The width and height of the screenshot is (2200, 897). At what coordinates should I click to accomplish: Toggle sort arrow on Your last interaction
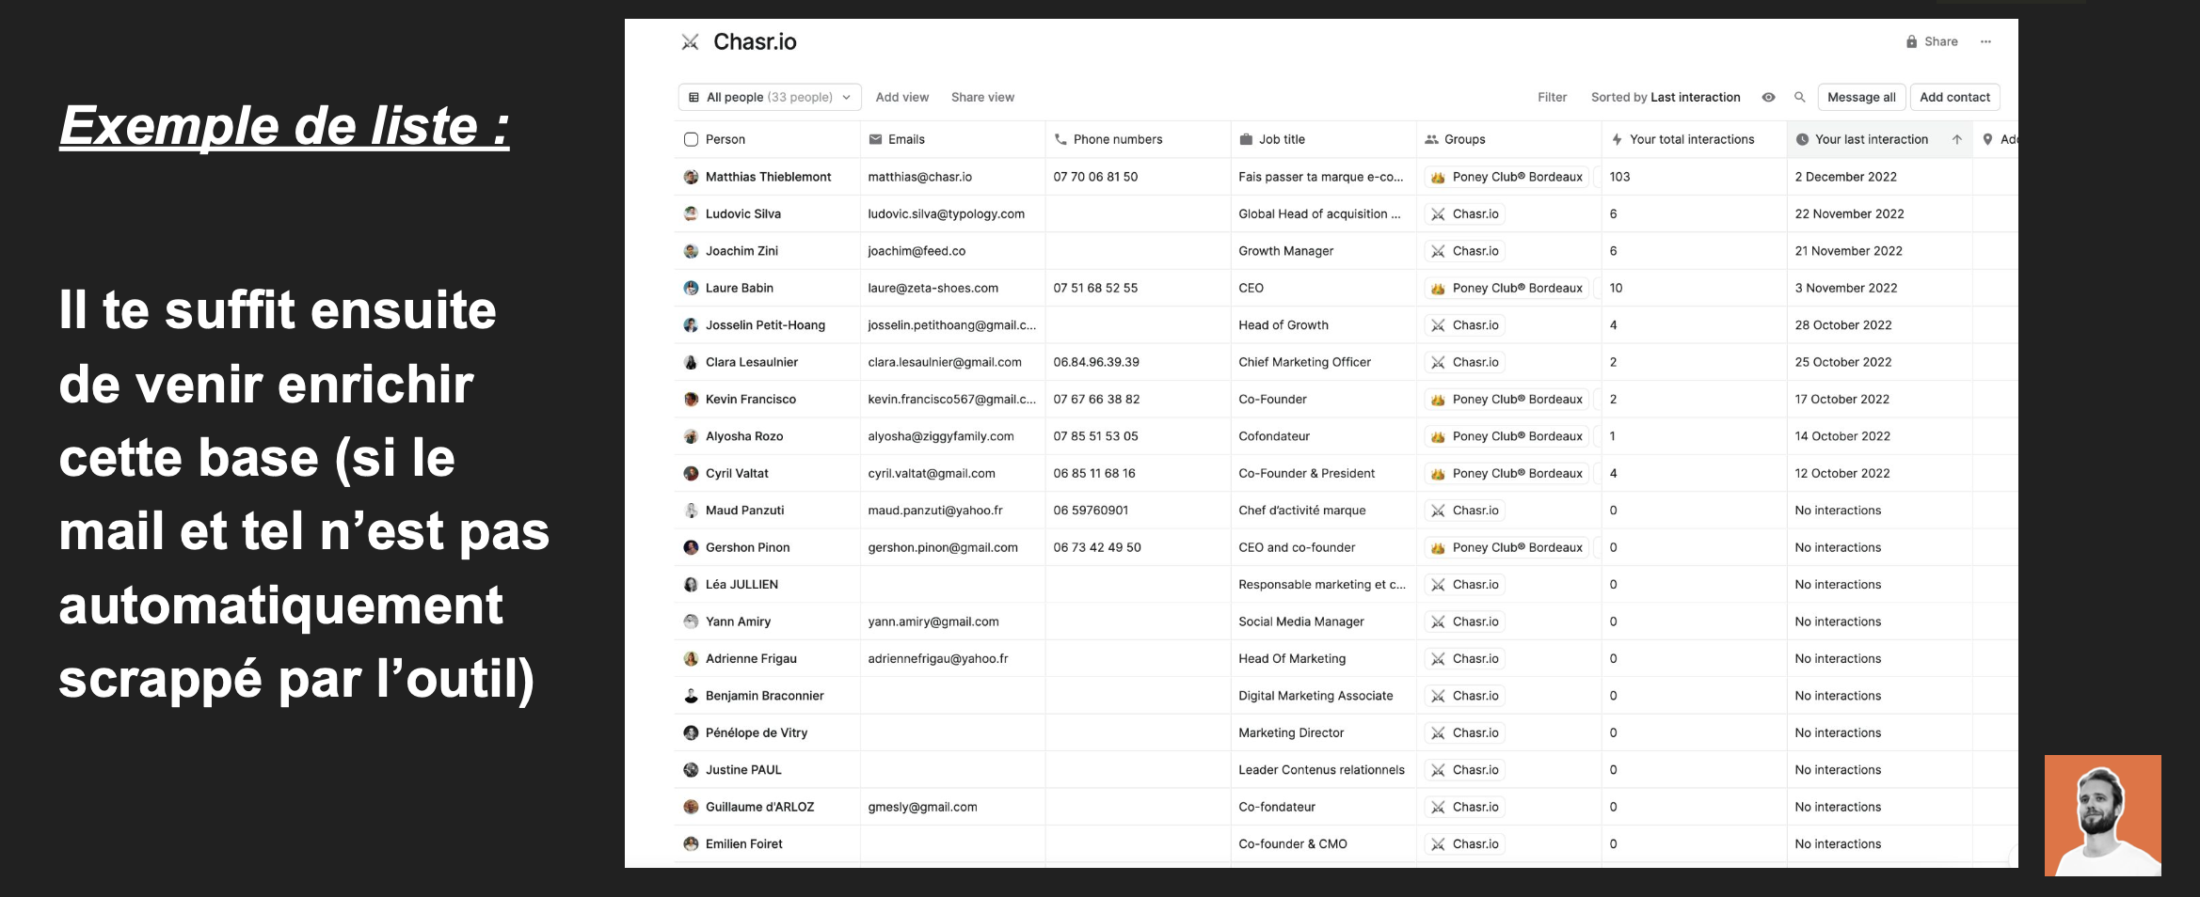[1956, 139]
